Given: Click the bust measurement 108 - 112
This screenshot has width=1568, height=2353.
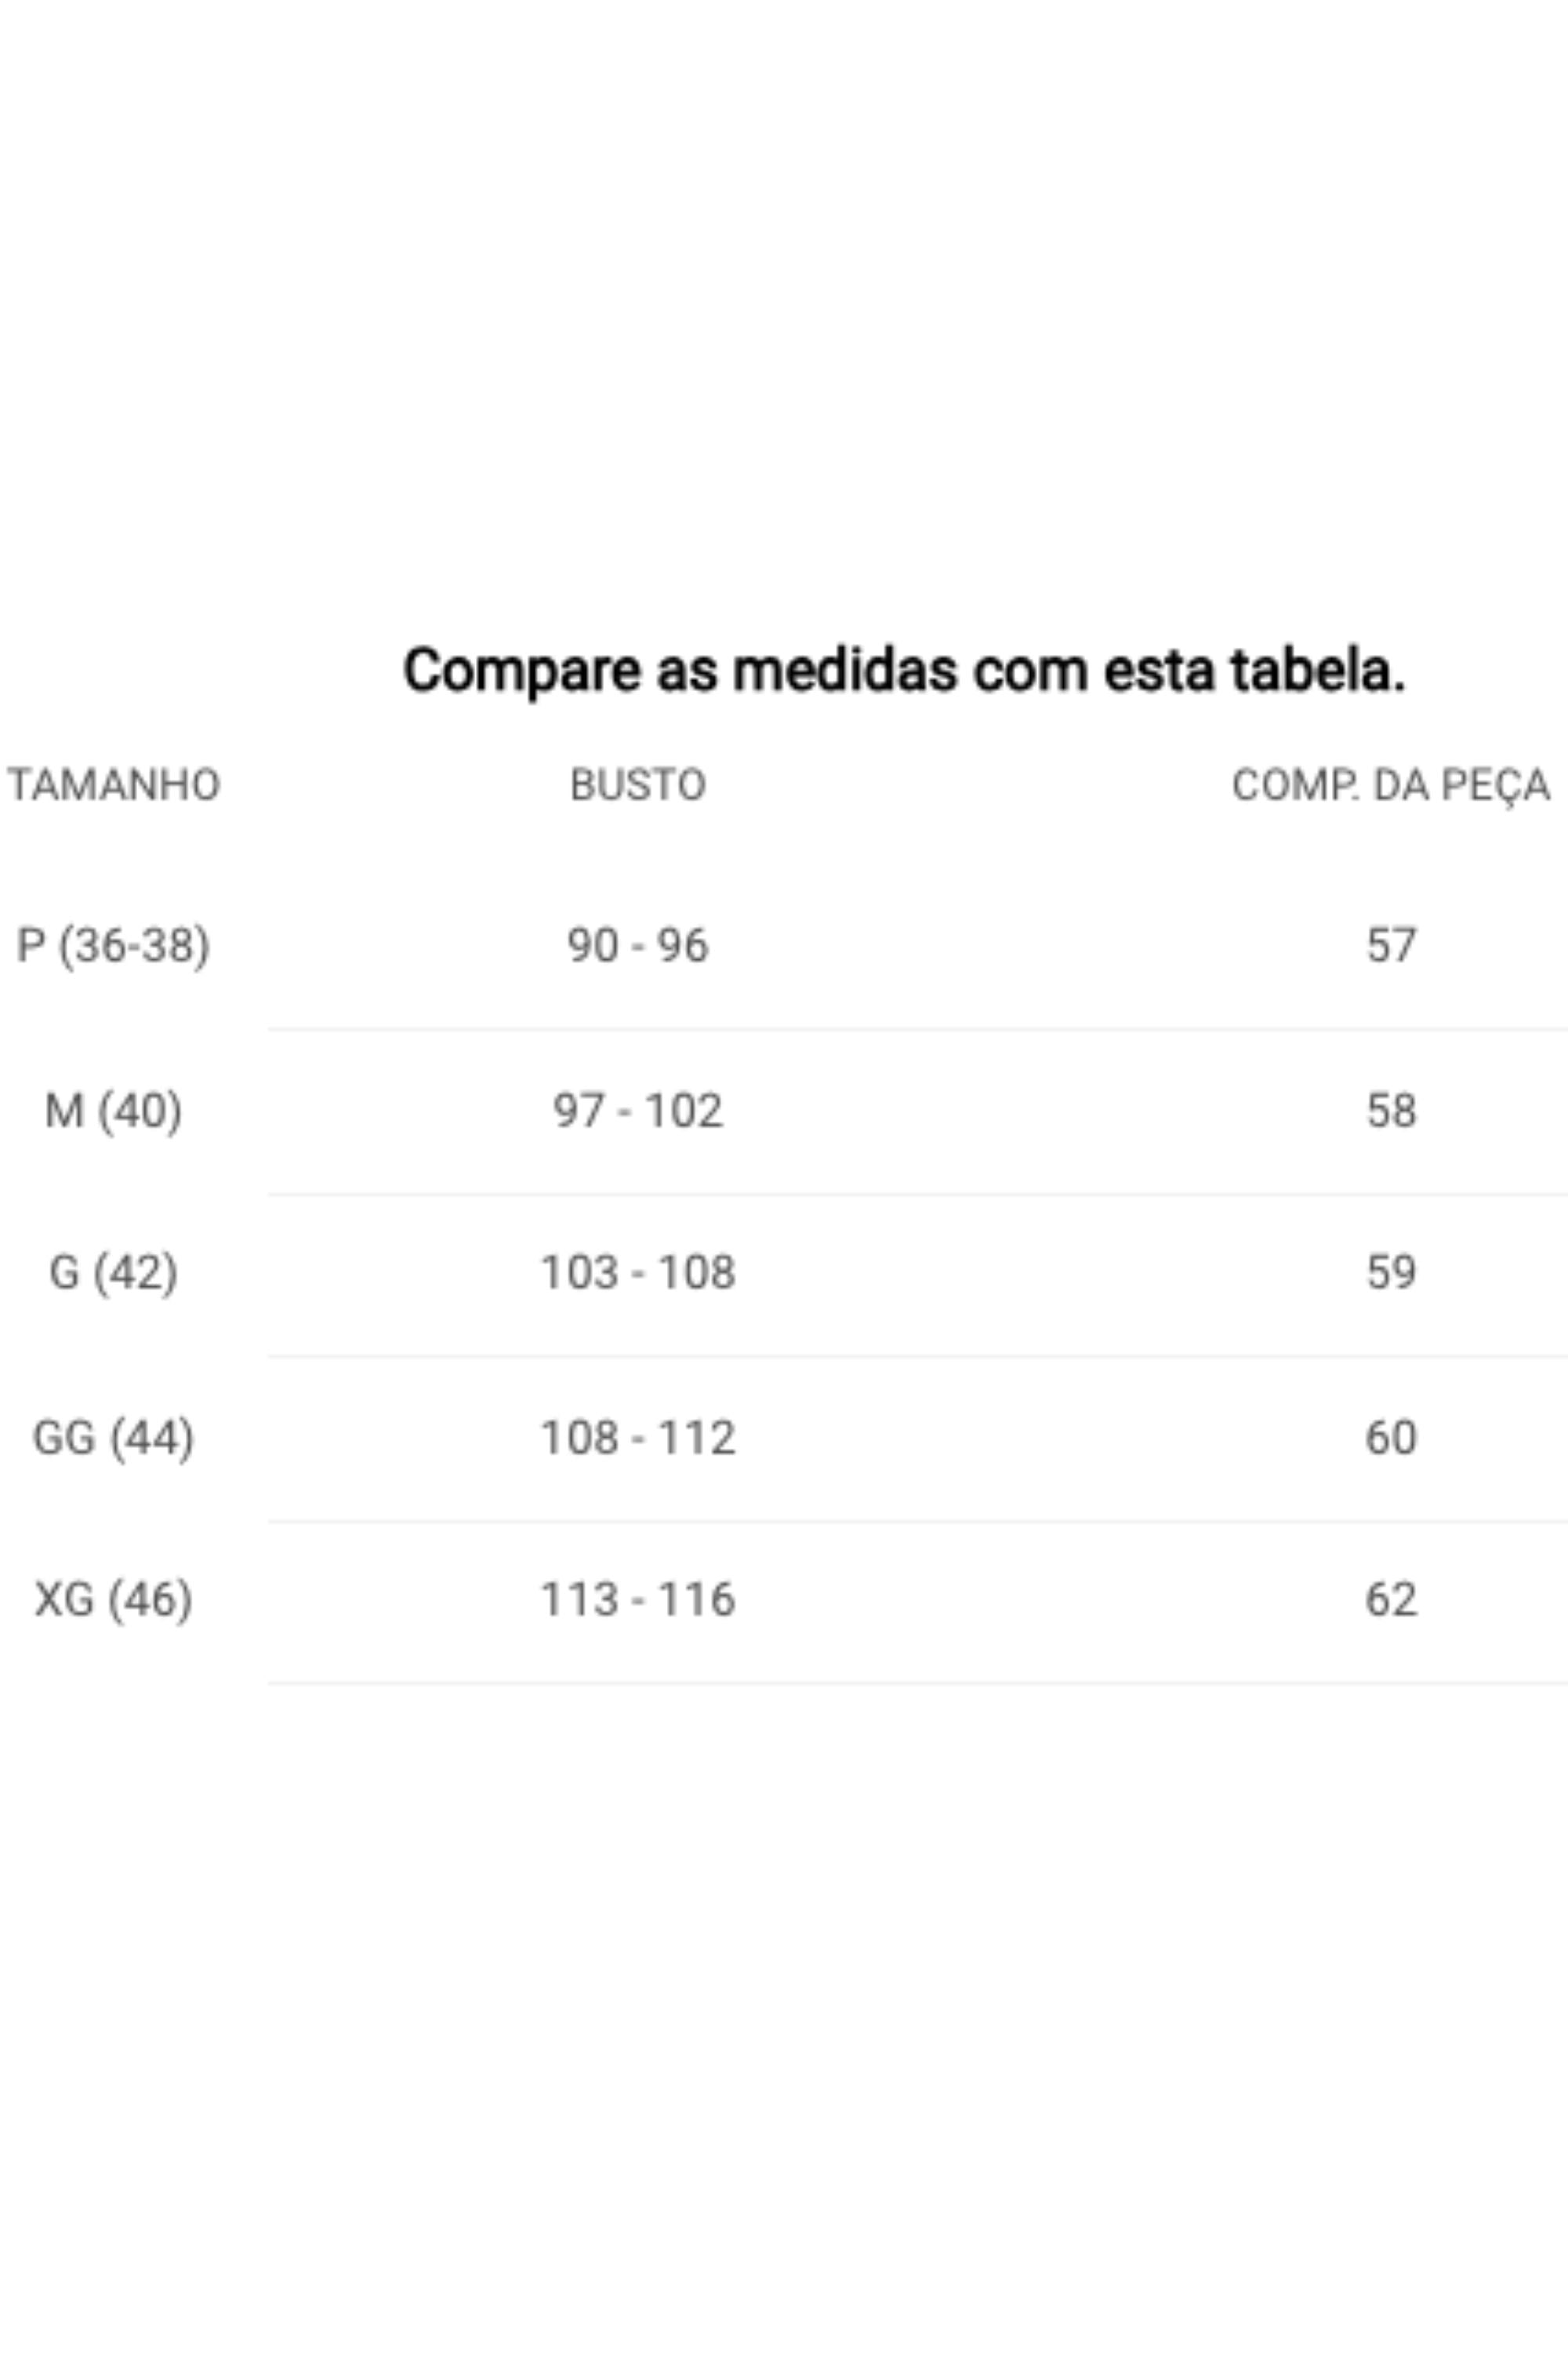Looking at the screenshot, I should click(638, 1438).
